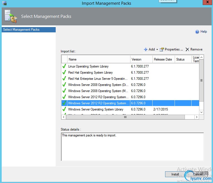Close the Import Management Packs window
213x183 pixels.
[x=207, y=2]
